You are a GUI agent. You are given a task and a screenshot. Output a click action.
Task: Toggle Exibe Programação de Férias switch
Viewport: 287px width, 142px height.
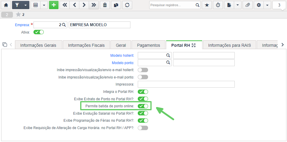143,121
